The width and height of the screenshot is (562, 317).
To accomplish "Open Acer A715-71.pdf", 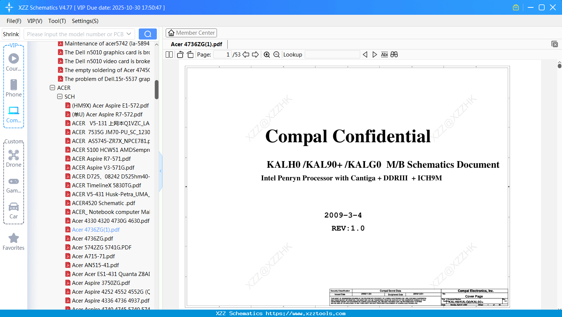I will (90, 256).
